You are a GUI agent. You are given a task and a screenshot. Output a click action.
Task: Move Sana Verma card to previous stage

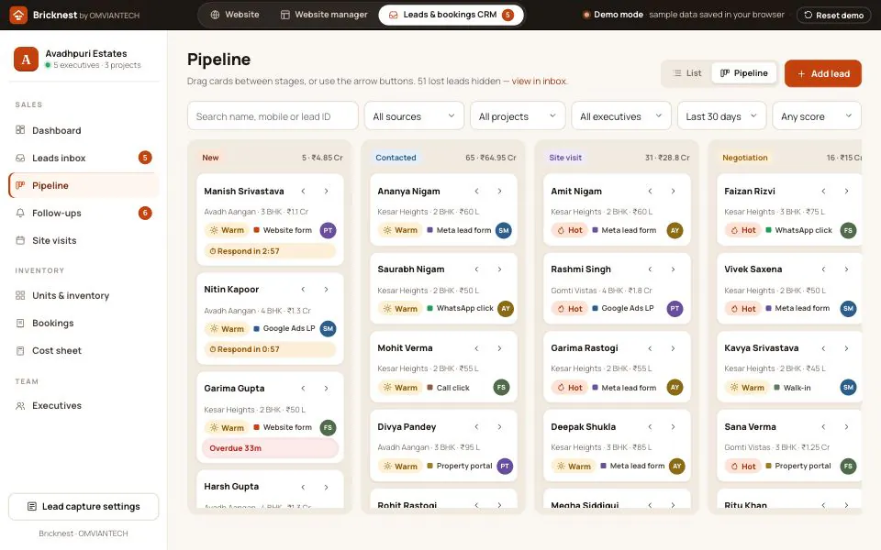824,427
